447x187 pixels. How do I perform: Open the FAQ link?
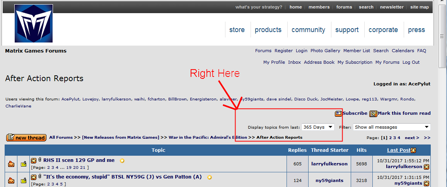pyautogui.click(x=421, y=51)
